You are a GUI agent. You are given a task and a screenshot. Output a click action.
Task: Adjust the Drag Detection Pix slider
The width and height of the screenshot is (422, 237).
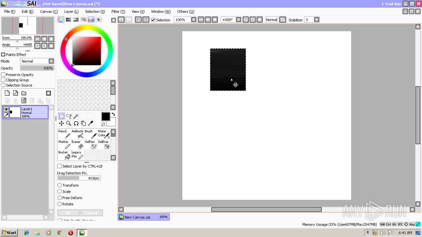point(79,178)
